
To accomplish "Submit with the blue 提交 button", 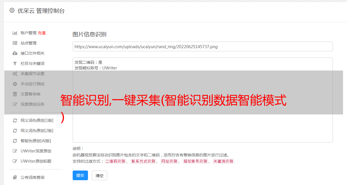I will (x=80, y=175).
